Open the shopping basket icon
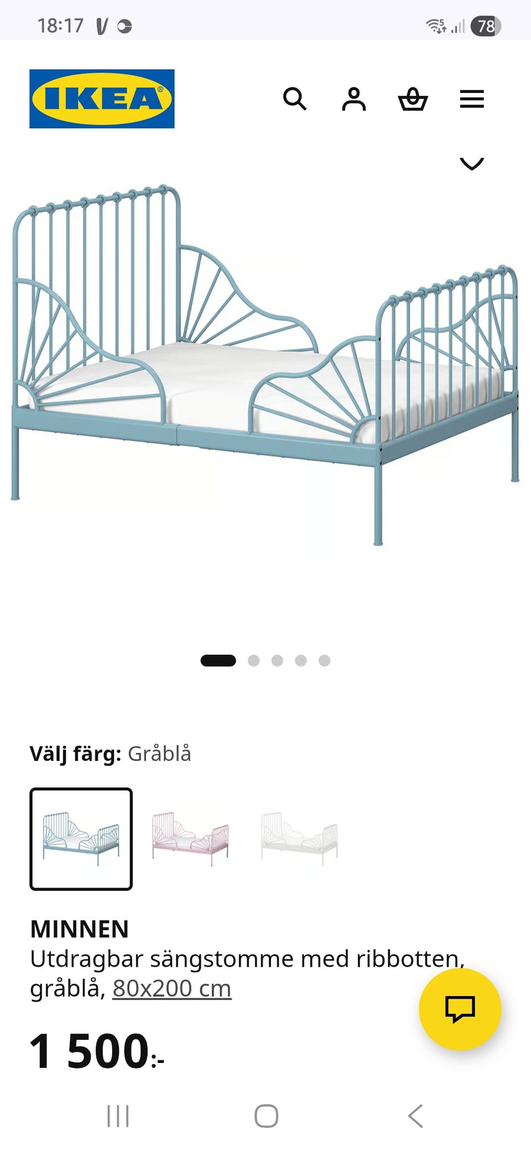This screenshot has width=531, height=1151. (x=413, y=99)
